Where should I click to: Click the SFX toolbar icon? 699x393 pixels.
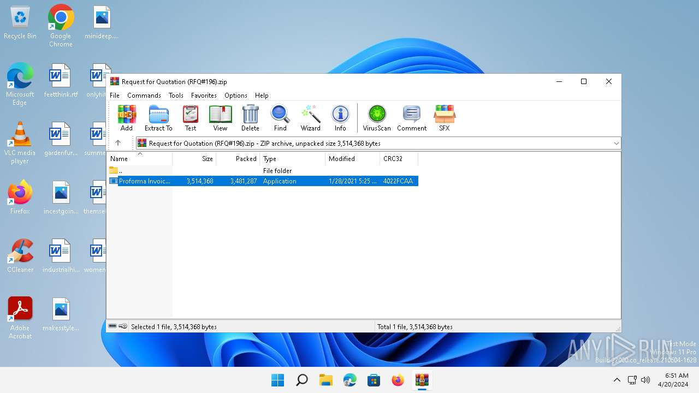click(x=445, y=118)
